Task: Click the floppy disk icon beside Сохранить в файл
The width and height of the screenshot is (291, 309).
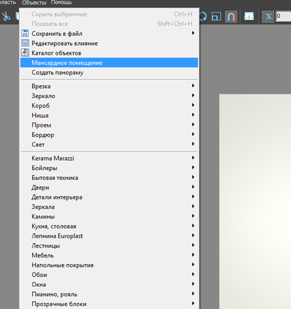Action: pos(25,33)
